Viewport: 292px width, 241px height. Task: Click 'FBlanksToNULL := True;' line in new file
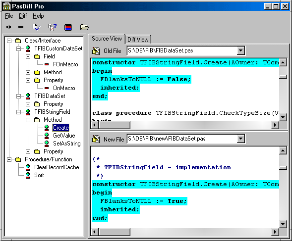[143, 201]
